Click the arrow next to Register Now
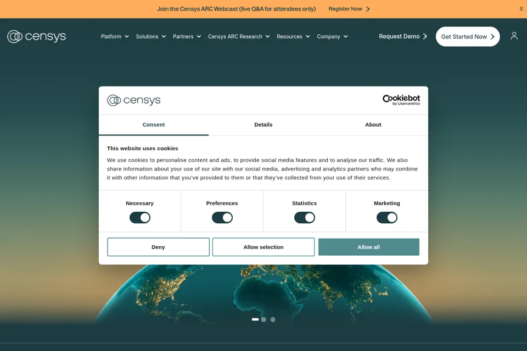The image size is (527, 351). point(368,9)
